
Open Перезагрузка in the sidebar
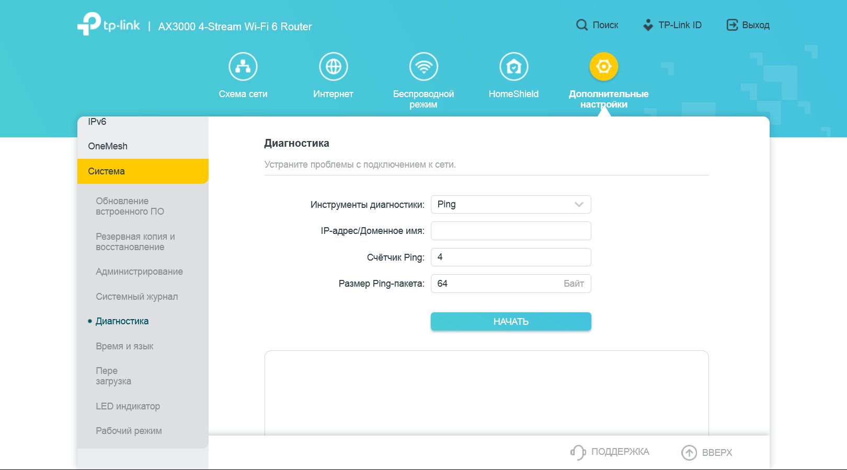pyautogui.click(x=113, y=376)
